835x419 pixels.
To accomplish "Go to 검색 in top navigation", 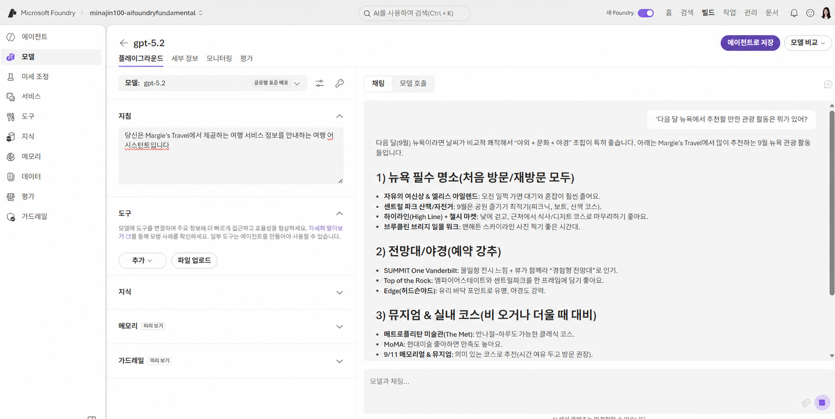I will point(687,13).
